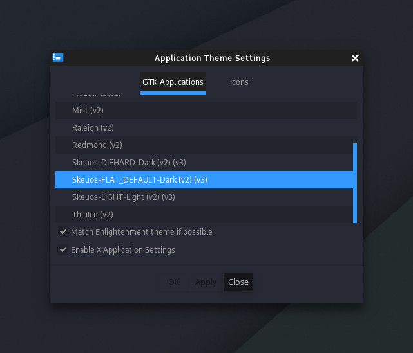Screen dimensions: 413x353
Task: Click the Close button at the bottom
Action: [x=238, y=282]
